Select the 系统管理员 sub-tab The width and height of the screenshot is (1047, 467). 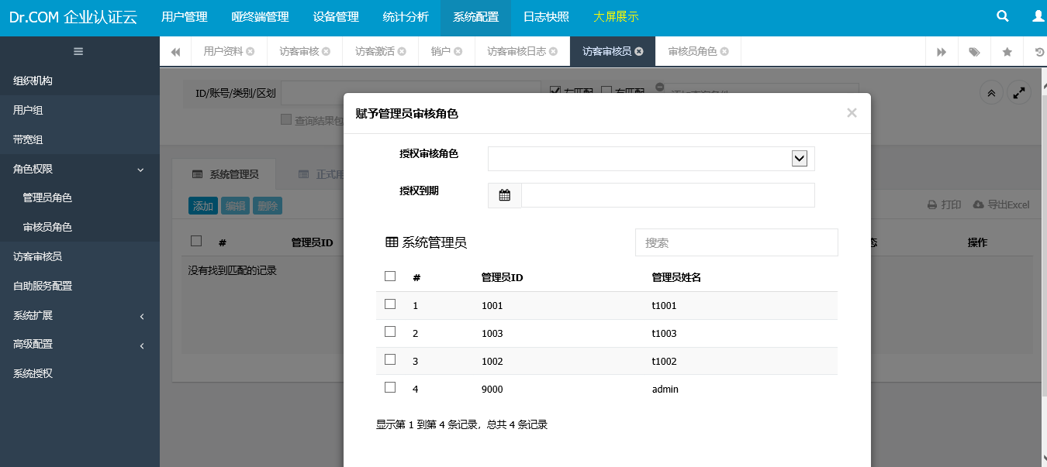click(x=226, y=174)
